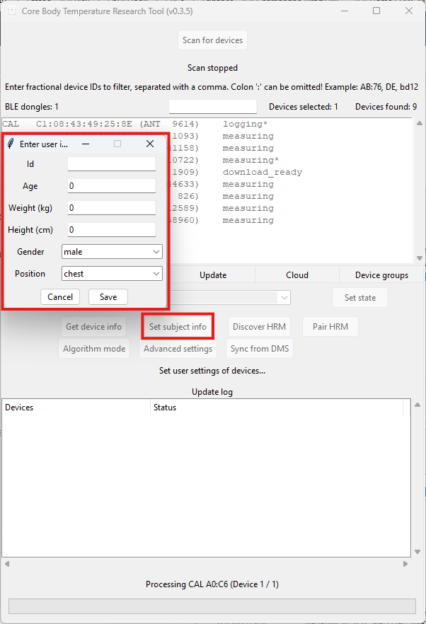Click the Status column header in update log

(x=277, y=408)
